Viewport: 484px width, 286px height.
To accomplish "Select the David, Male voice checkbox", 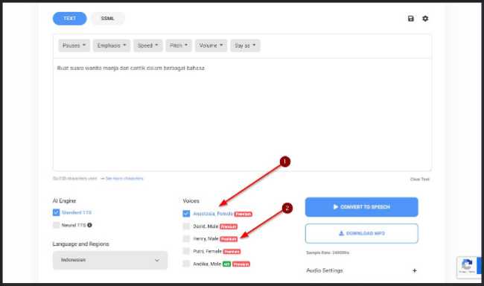I will [186, 226].
